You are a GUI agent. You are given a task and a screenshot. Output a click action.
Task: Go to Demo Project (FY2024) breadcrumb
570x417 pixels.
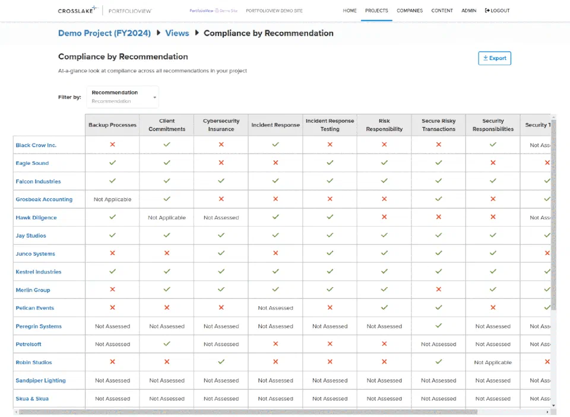(x=104, y=33)
